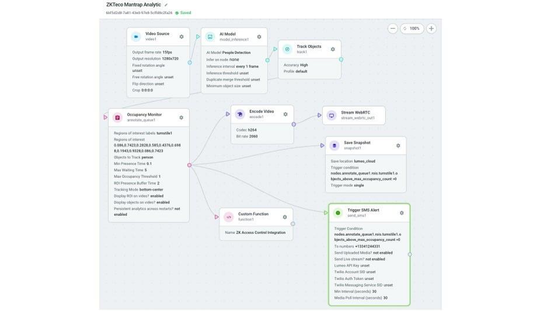Select the Trigger SMS Alert node title
Image resolution: width=537 pixels, height=311 pixels.
click(363, 210)
